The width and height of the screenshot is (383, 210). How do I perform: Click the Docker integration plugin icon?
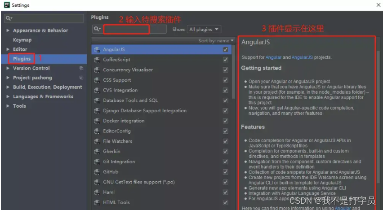click(x=97, y=121)
